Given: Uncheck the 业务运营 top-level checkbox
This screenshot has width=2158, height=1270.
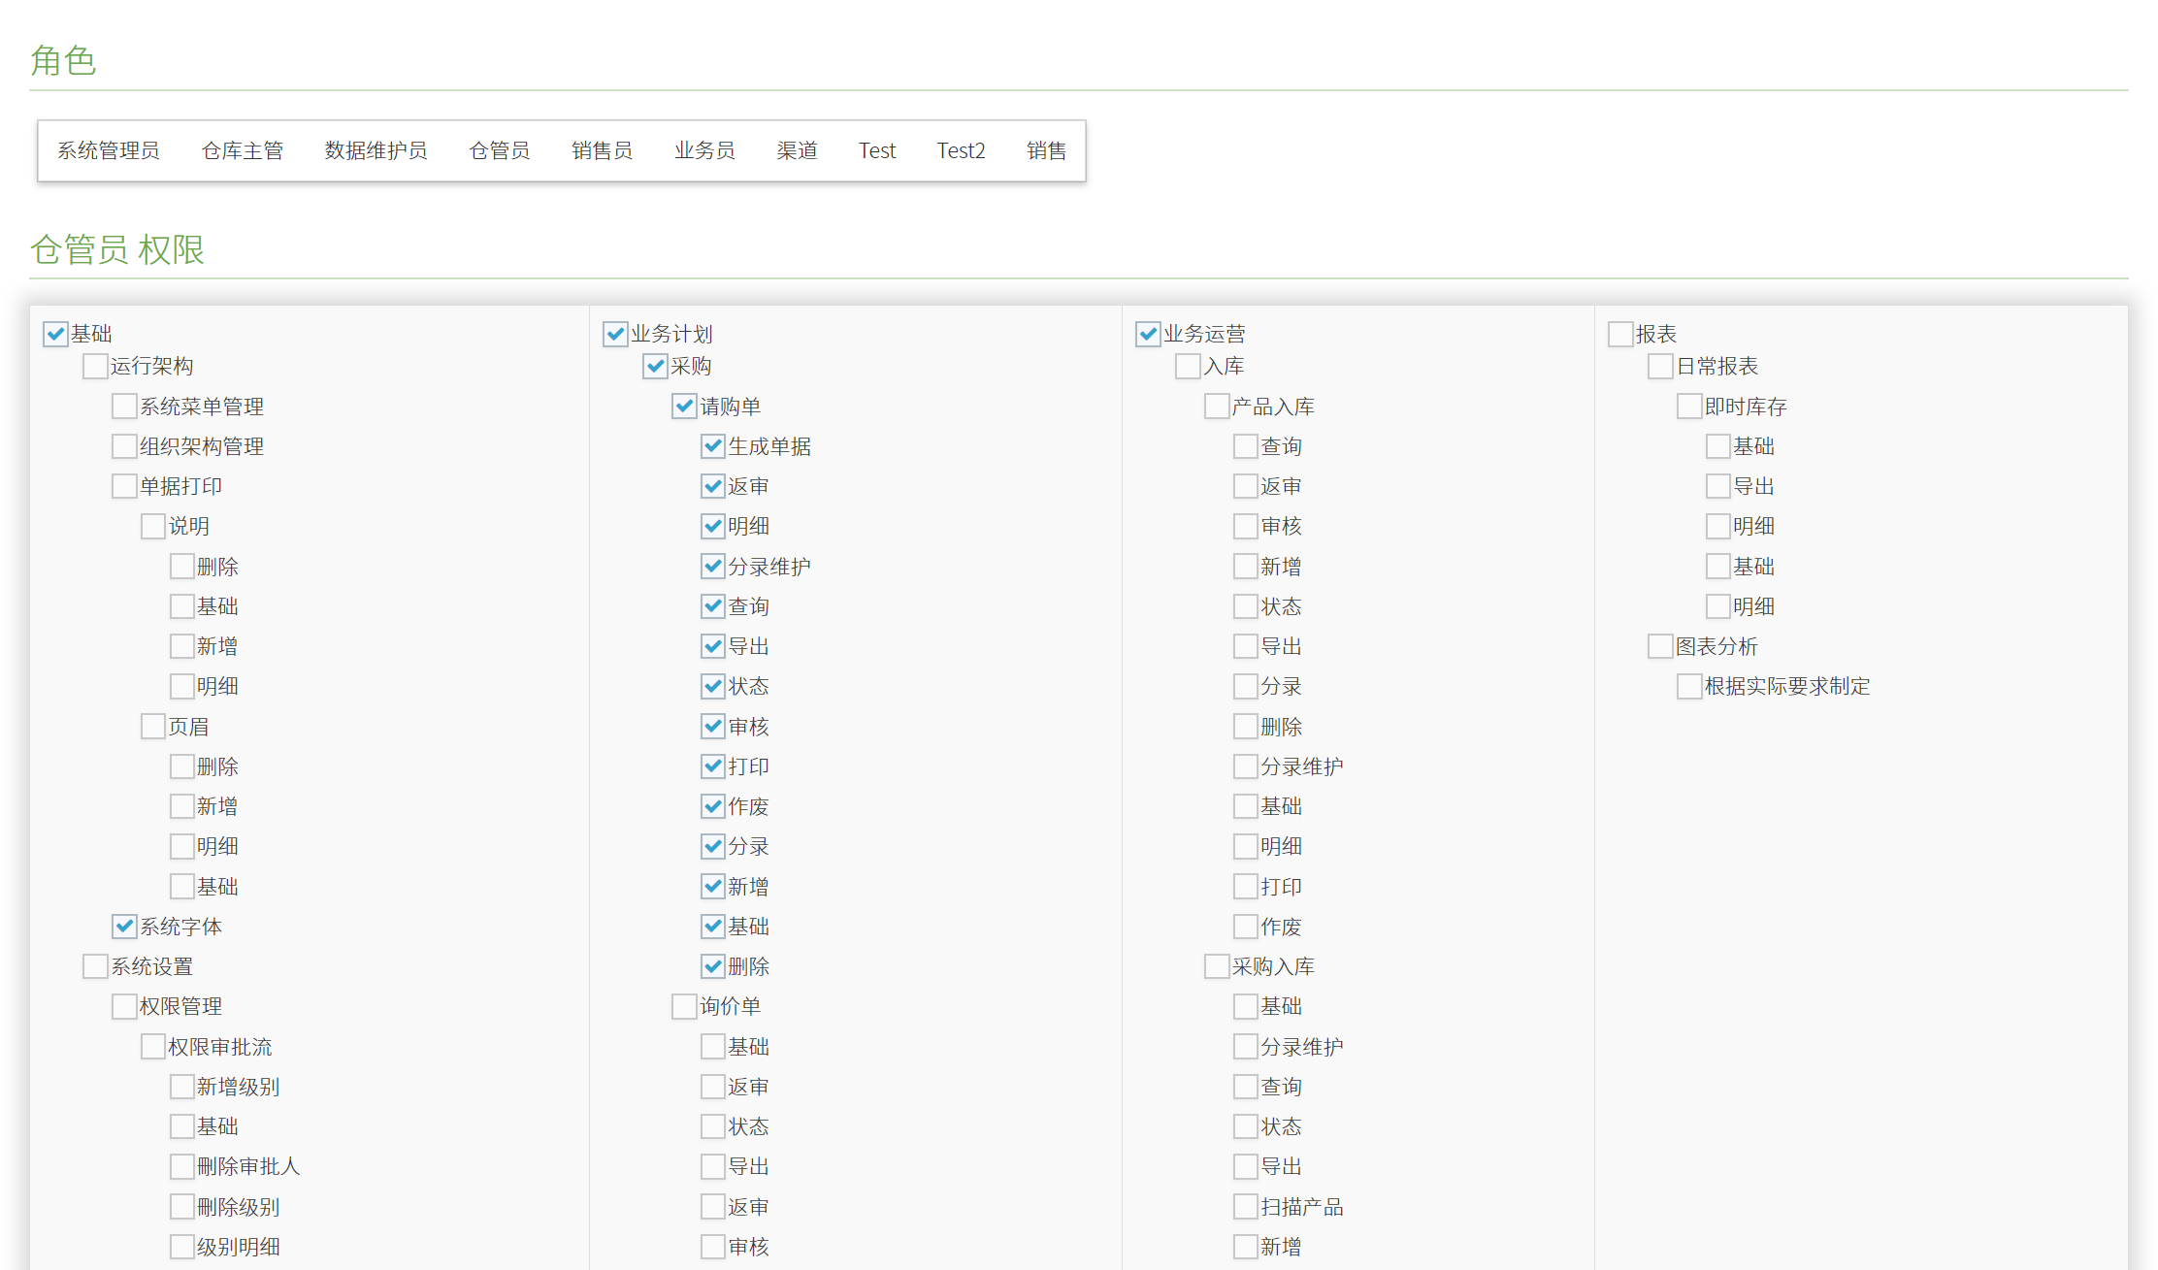Looking at the screenshot, I should [x=1149, y=334].
